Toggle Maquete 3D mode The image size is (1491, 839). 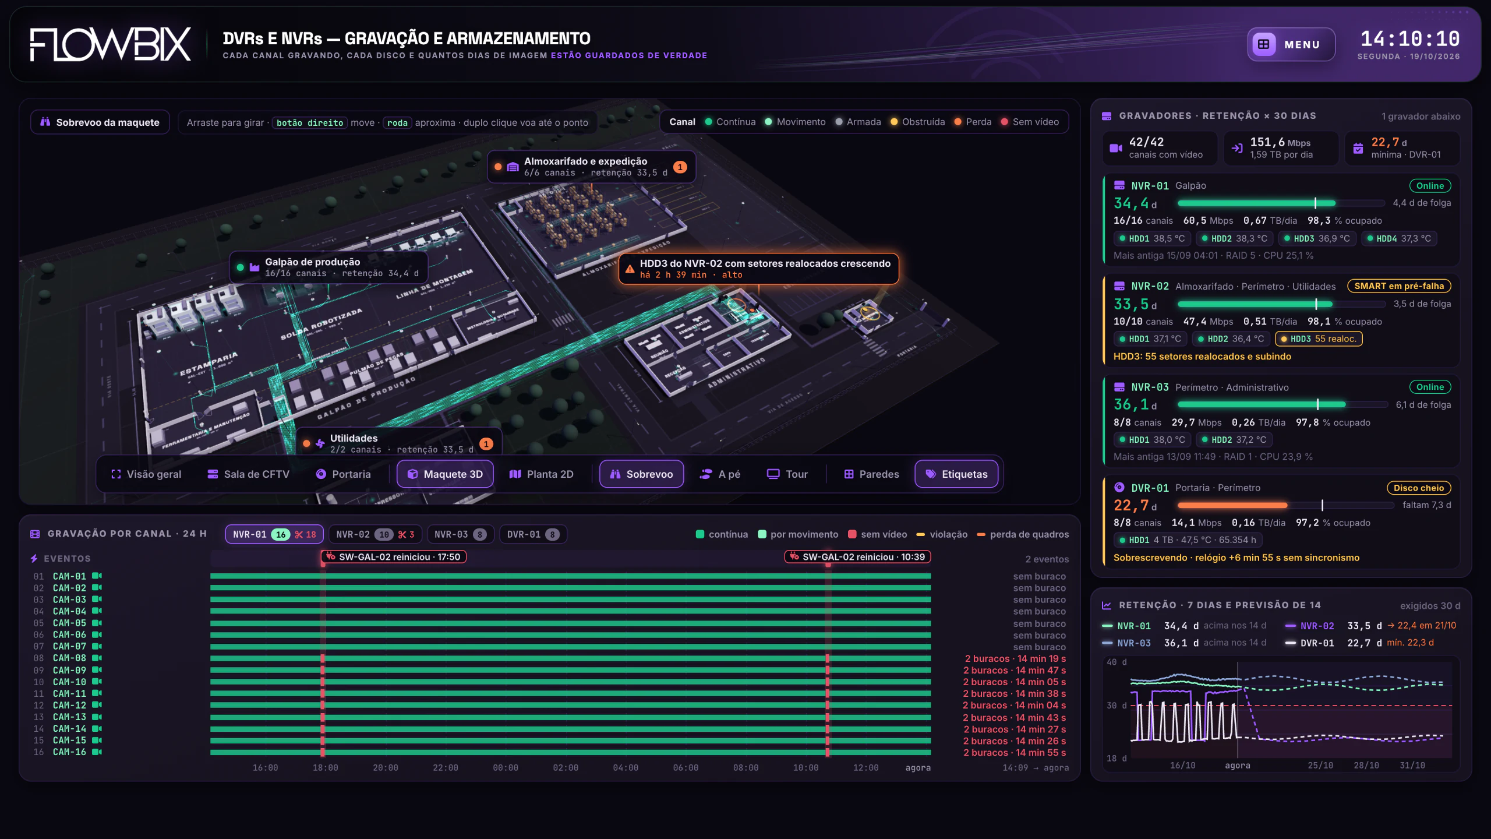(445, 474)
